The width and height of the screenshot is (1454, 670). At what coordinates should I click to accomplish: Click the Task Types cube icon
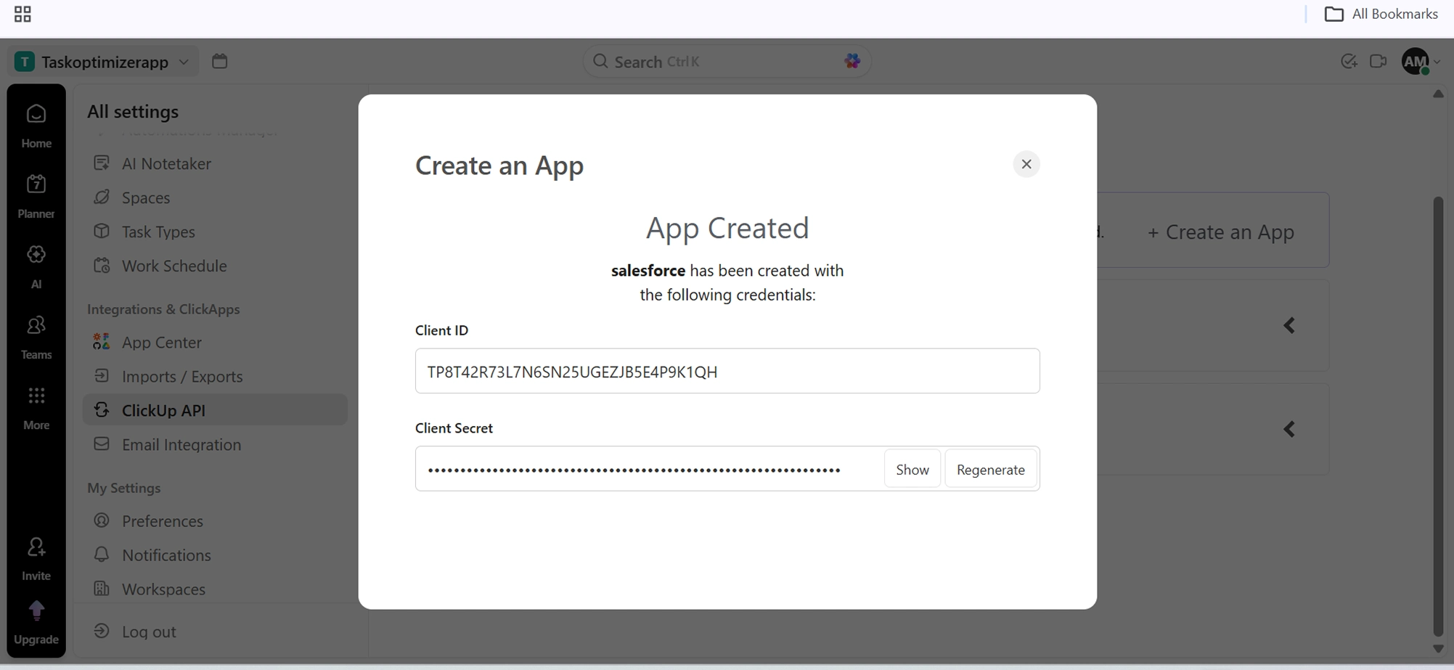coord(102,232)
